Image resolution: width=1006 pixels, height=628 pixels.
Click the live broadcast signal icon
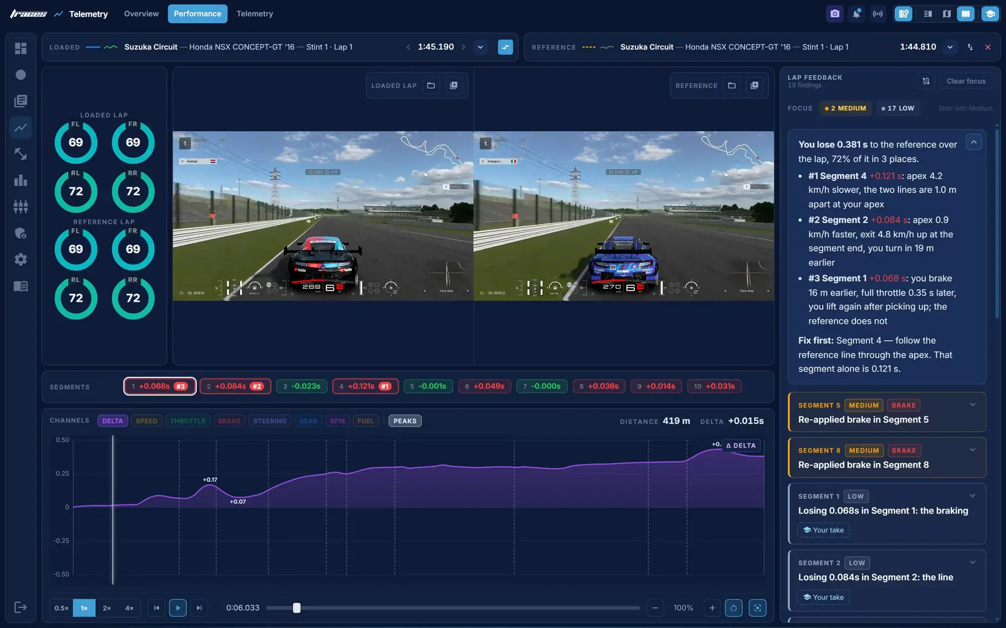878,14
